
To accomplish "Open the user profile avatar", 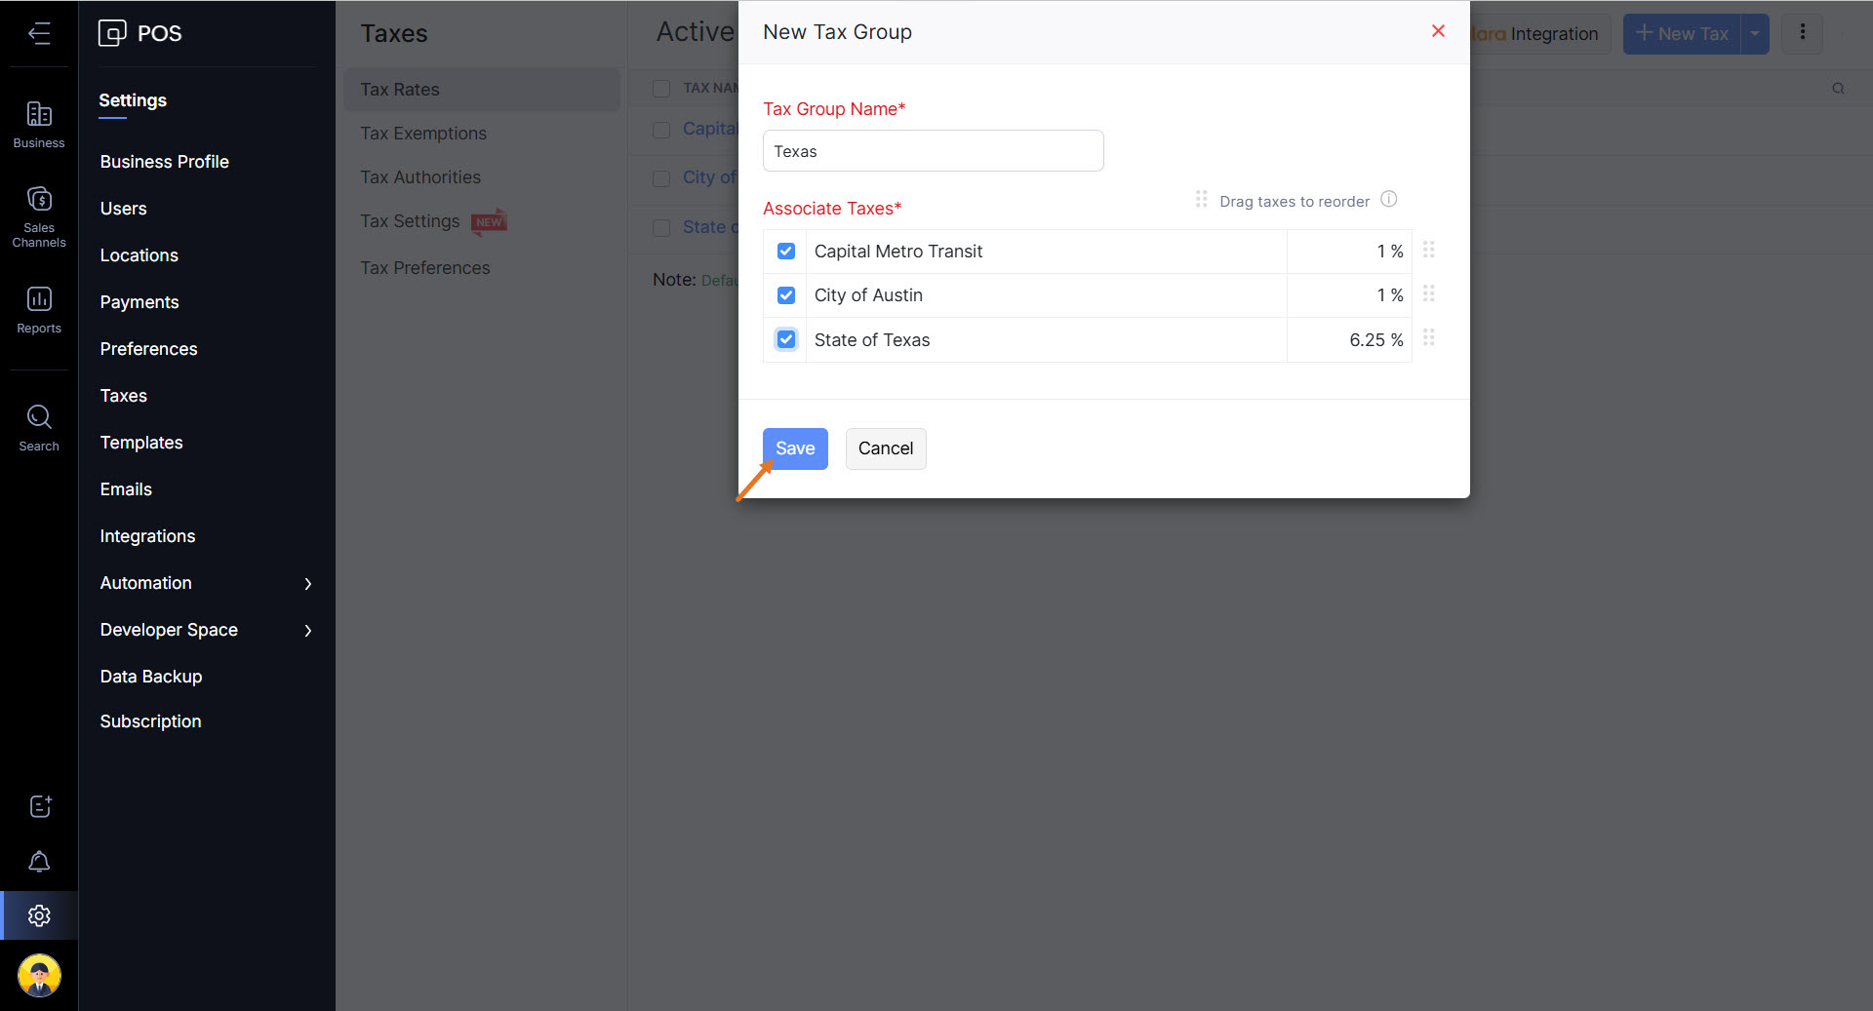I will [39, 975].
